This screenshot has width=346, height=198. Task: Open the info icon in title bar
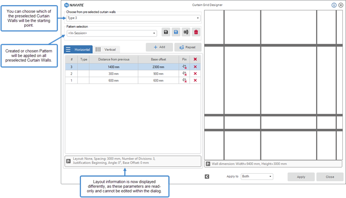(x=334, y=5)
